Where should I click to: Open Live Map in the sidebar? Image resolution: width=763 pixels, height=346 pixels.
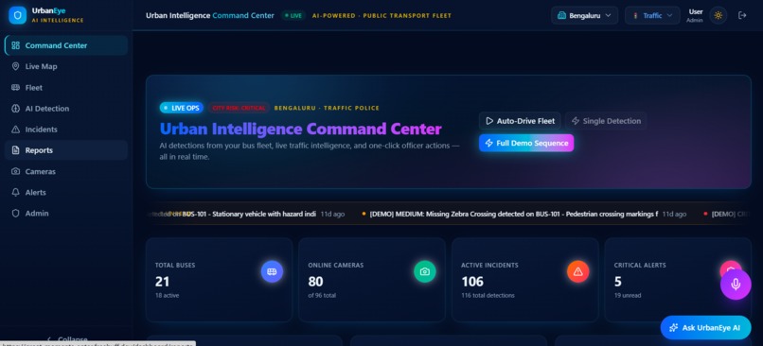point(66,66)
